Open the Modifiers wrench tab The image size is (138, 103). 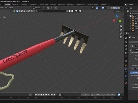point(126,69)
